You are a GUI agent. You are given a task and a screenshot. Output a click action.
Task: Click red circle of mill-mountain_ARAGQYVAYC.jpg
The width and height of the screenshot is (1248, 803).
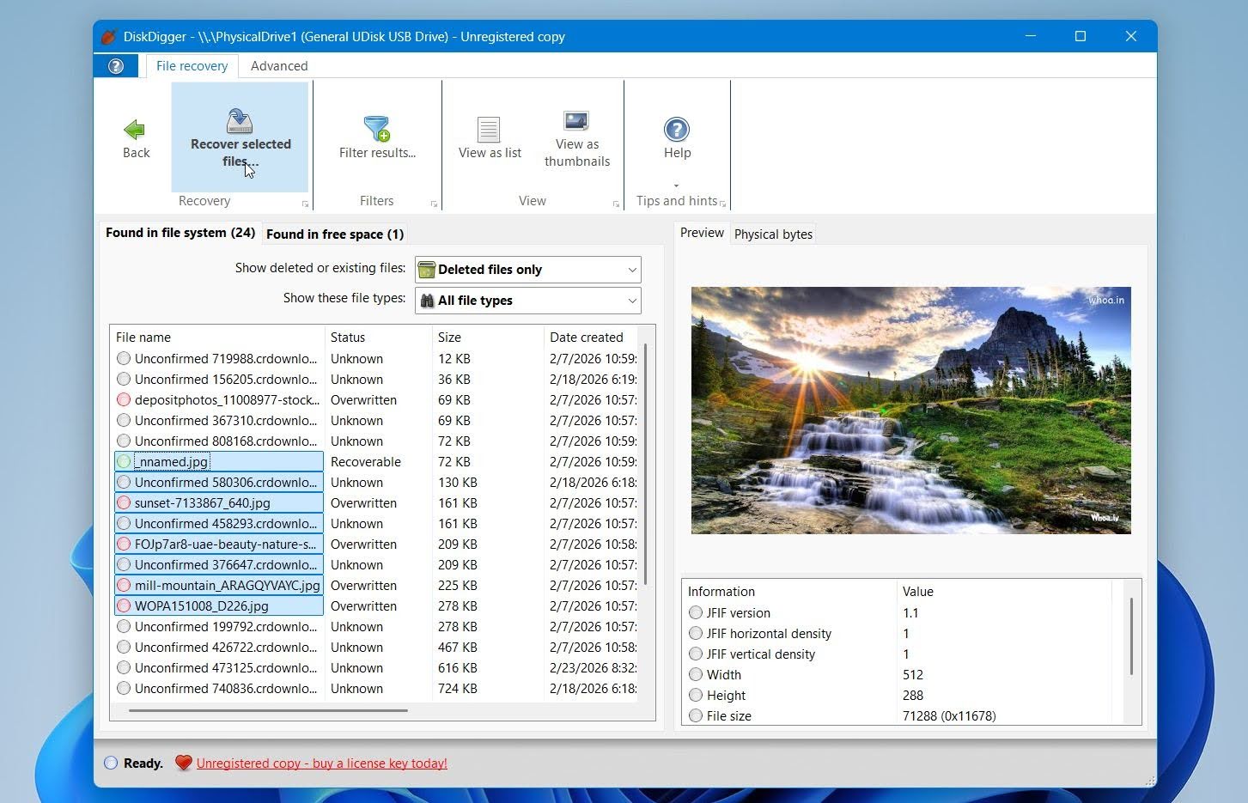coord(124,586)
